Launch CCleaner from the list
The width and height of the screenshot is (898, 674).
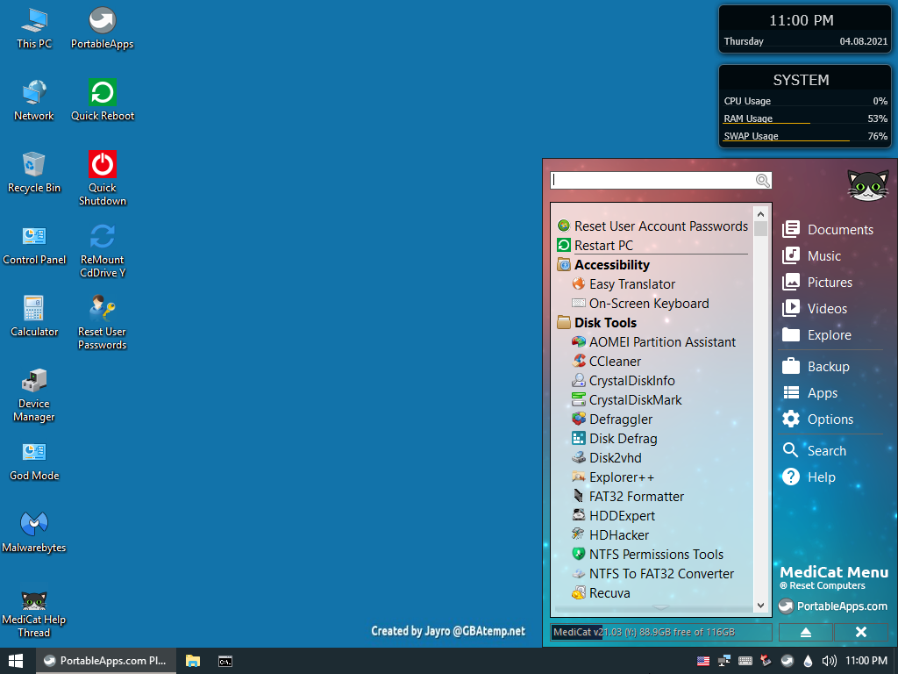click(x=607, y=361)
